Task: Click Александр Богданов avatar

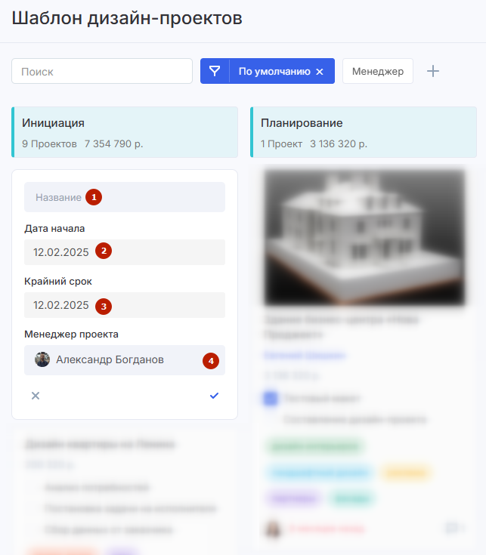Action: point(42,359)
